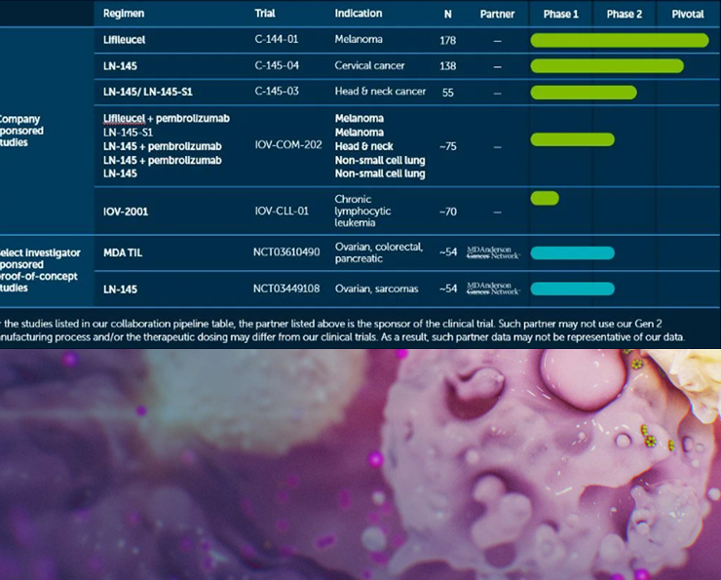Image resolution: width=721 pixels, height=580 pixels.
Task: Click the investigator sponsored proof-of-concept label
Action: tap(40, 270)
